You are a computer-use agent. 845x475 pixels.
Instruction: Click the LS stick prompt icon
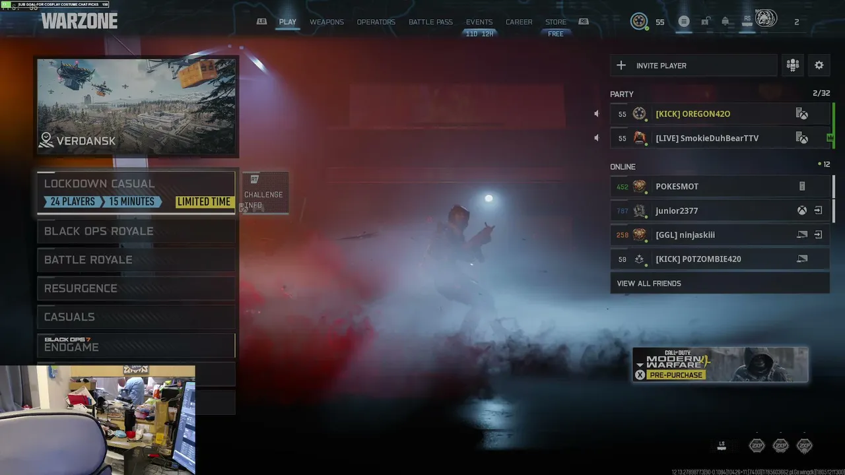click(722, 446)
